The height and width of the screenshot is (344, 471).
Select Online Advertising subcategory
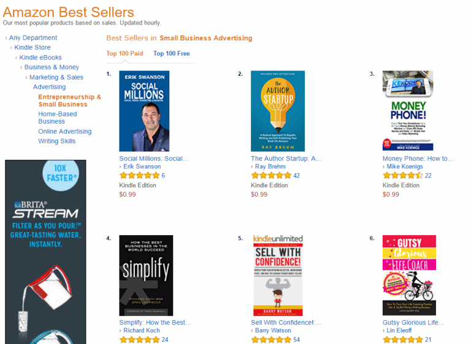pyautogui.click(x=65, y=132)
